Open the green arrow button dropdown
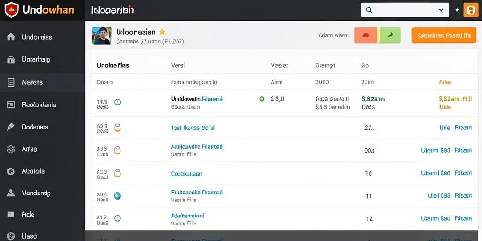This screenshot has width=482, height=241. 390,35
